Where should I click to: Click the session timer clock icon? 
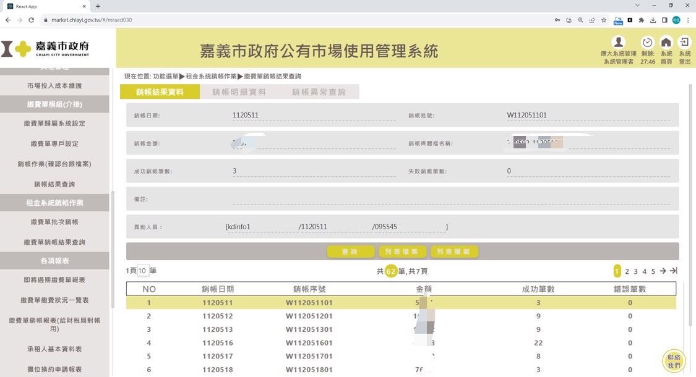click(648, 43)
